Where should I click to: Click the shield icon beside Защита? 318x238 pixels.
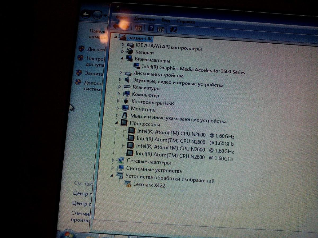coord(79,73)
